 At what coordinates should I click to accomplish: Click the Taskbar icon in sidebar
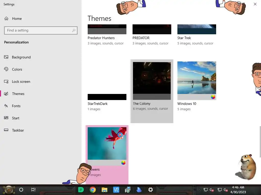[6, 130]
